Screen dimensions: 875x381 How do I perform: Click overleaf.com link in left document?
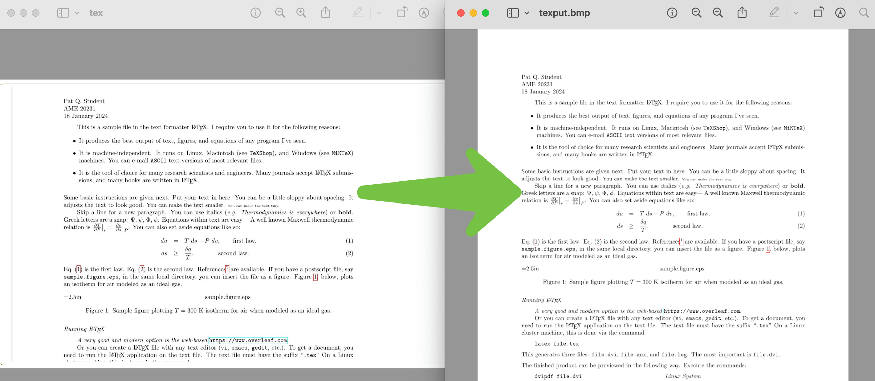(248, 340)
